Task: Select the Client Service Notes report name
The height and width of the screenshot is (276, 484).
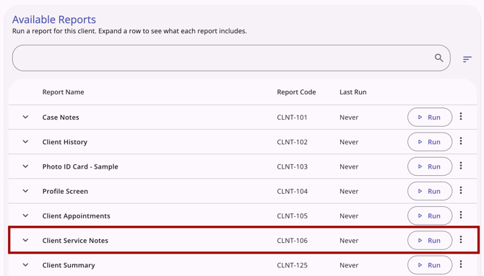Action: [75, 241]
